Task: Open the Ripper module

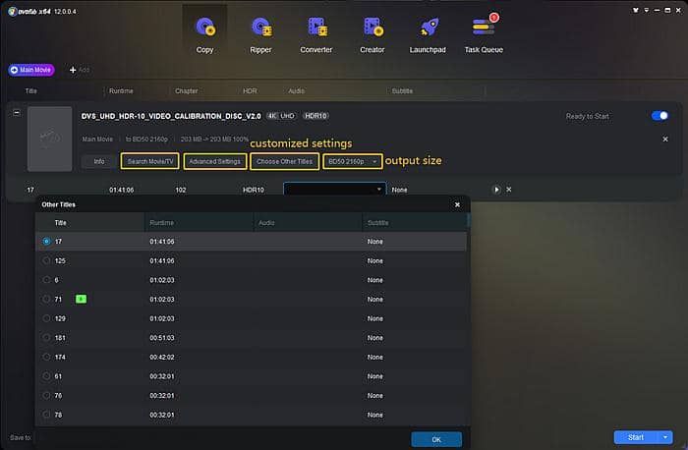Action: [260, 35]
